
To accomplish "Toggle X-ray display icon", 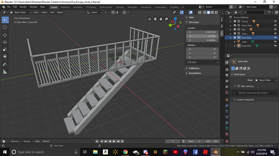I will [x=200, y=12].
